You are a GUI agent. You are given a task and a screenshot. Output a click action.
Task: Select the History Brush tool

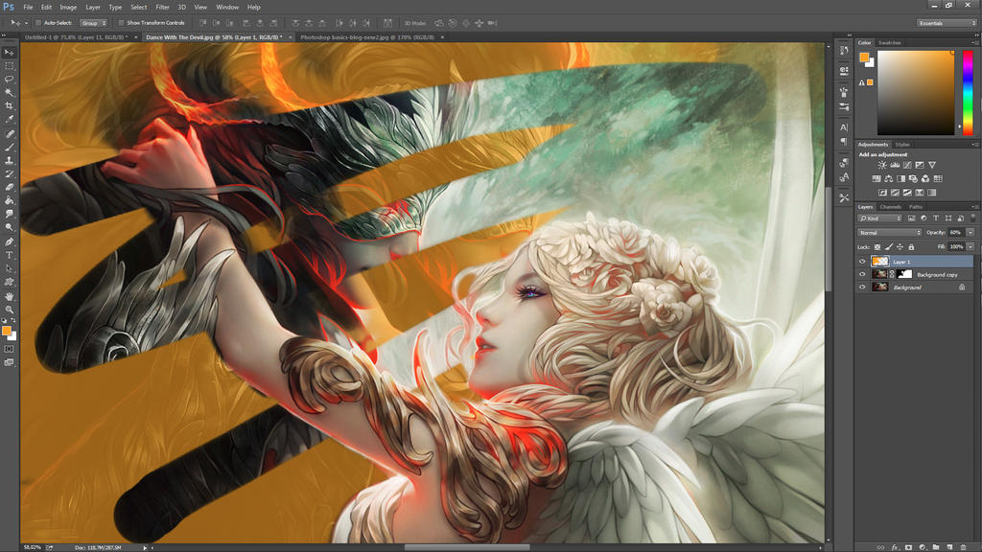[9, 174]
